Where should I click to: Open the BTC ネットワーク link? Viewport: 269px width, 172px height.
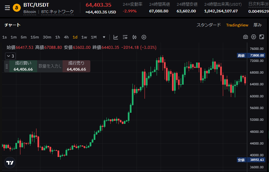click(x=57, y=12)
